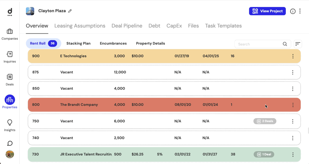This screenshot has height=164, width=309.
Task: Click the 2 Deals badge on suite 750
Action: [265, 121]
